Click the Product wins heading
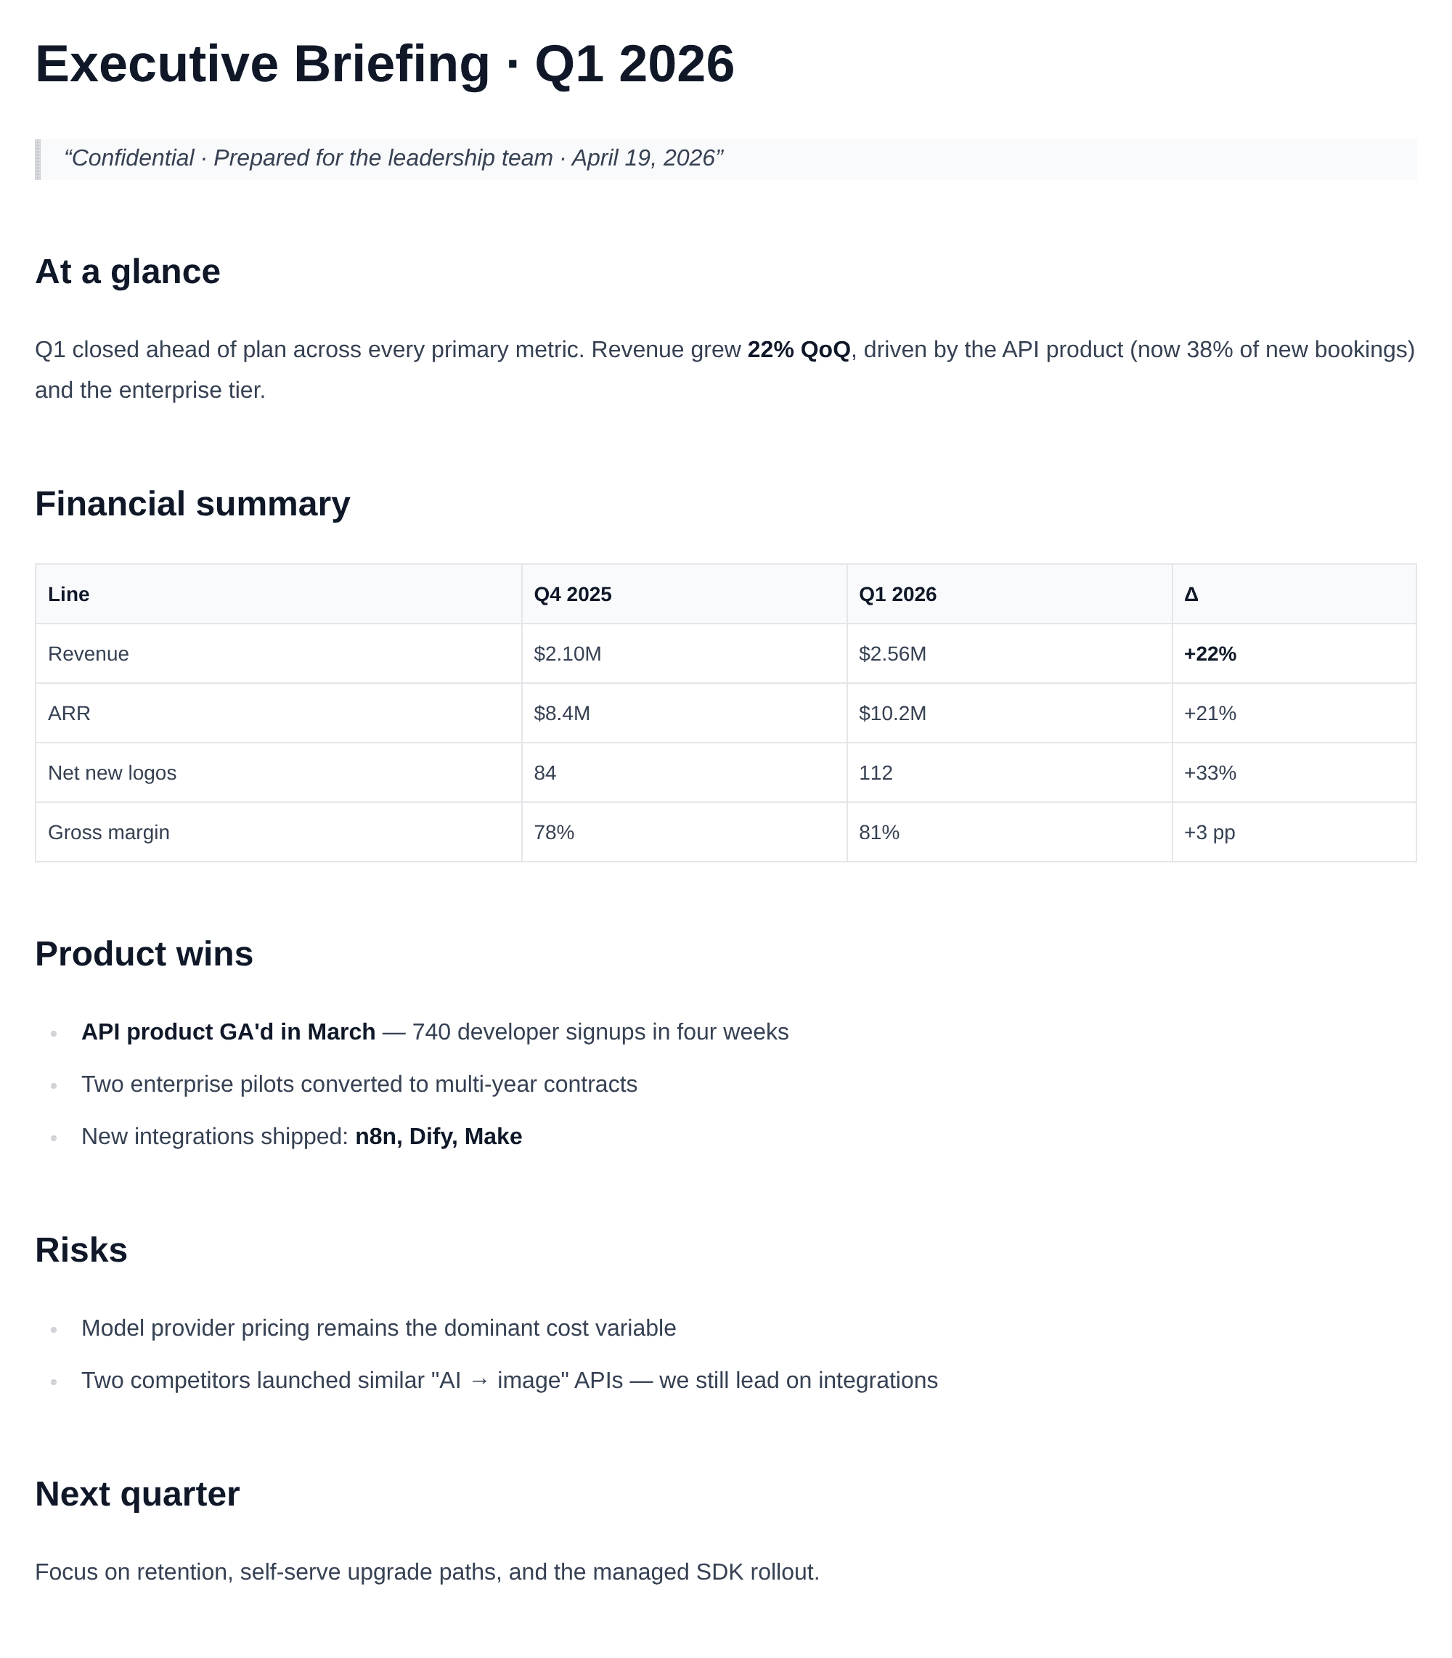Viewport: 1452px width, 1658px height. point(144,954)
